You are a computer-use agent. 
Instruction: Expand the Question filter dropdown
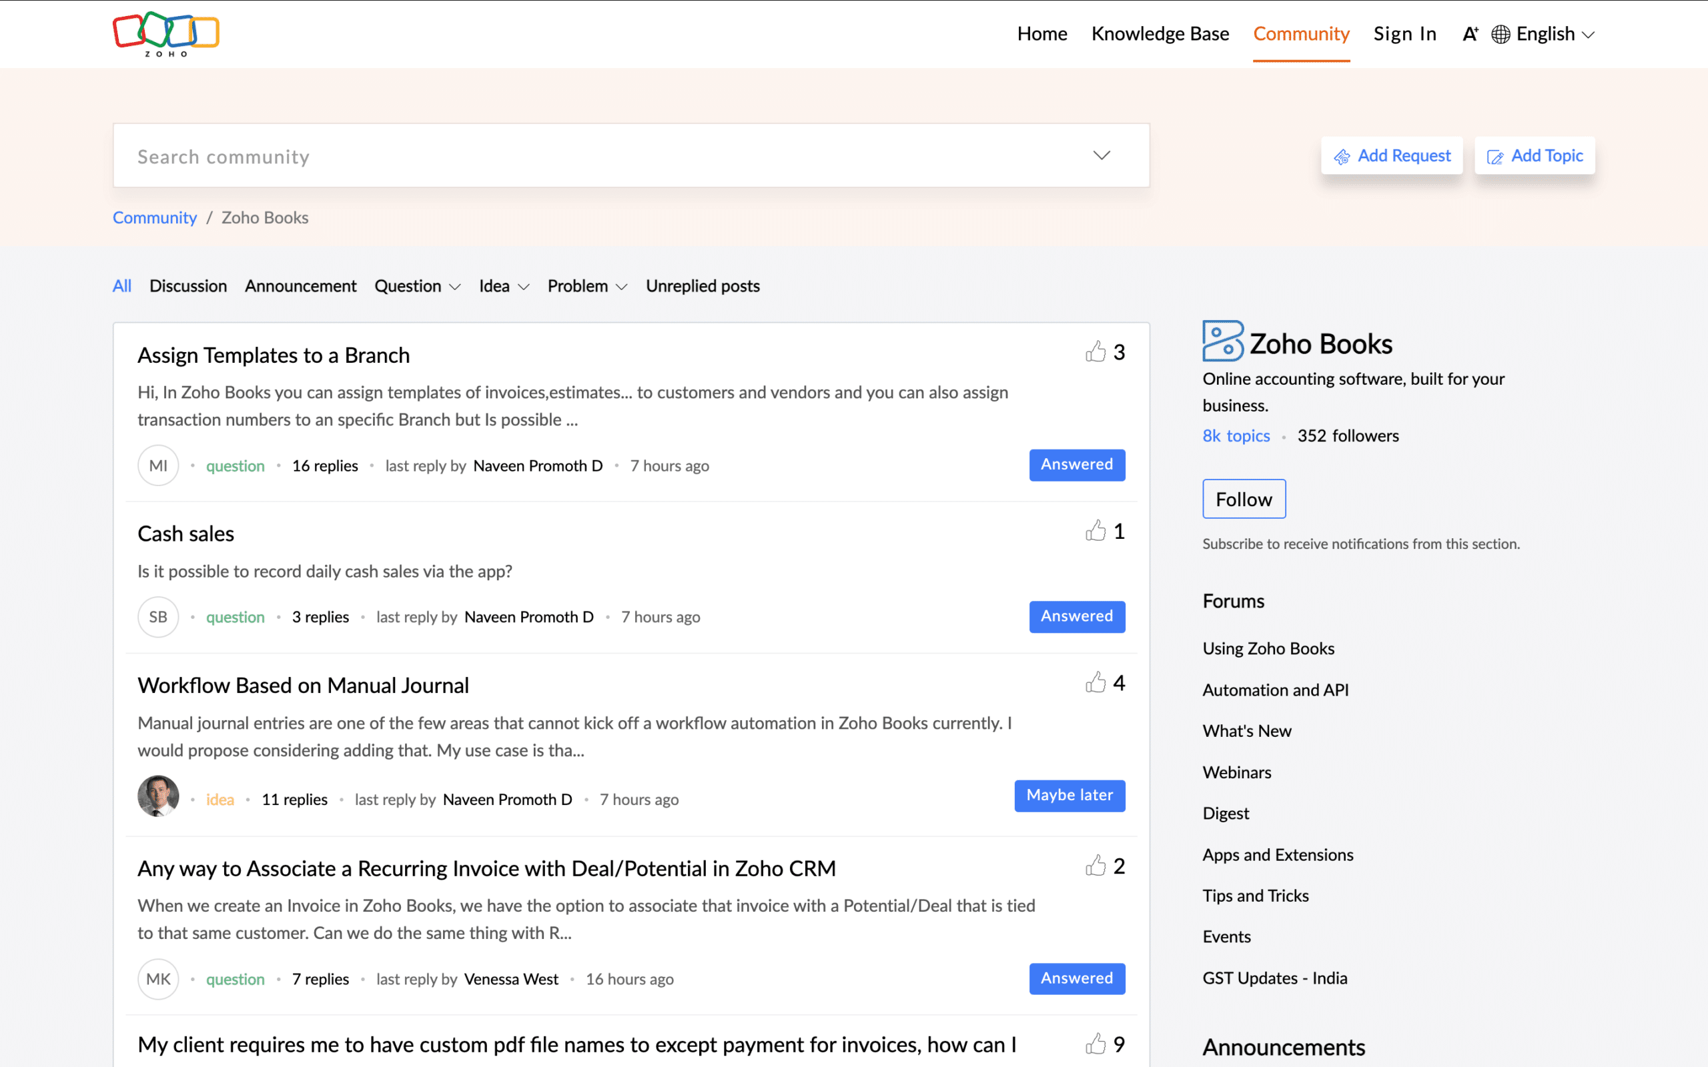[455, 287]
